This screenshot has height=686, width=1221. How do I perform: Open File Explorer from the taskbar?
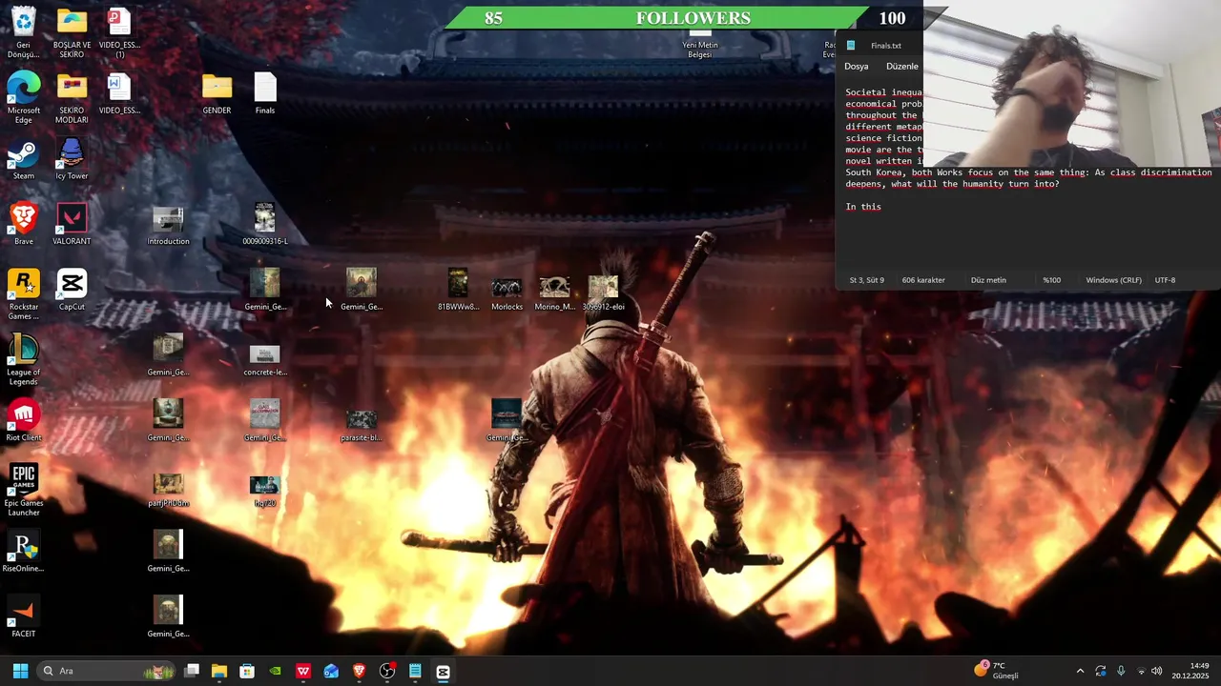coord(219,671)
